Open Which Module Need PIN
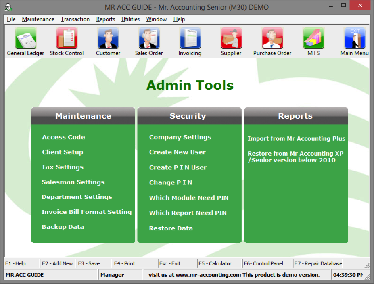Viewport: 374px width, 284px height. point(189,198)
